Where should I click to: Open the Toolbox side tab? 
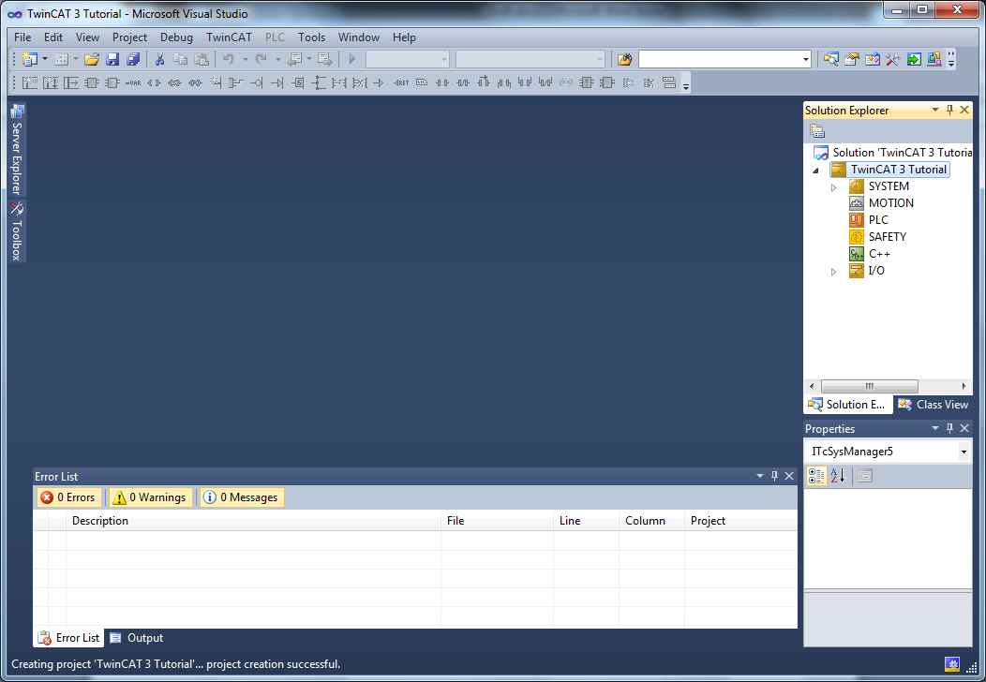(x=17, y=231)
